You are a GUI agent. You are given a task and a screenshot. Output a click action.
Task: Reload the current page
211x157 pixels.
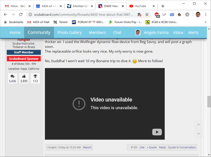click(x=21, y=15)
